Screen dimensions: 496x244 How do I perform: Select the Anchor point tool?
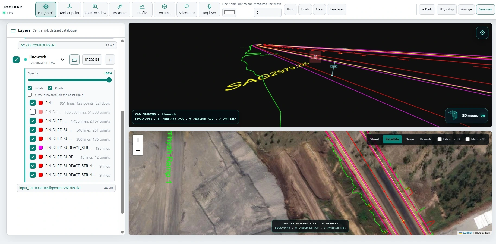tap(69, 10)
